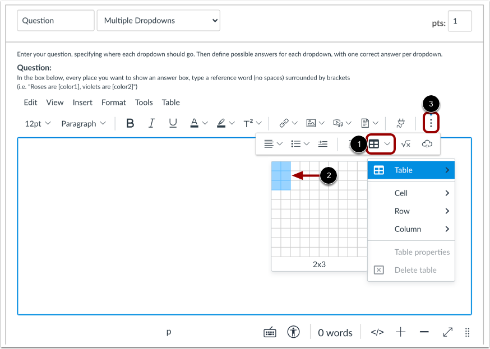Click the fullscreen arrows icon

(448, 332)
